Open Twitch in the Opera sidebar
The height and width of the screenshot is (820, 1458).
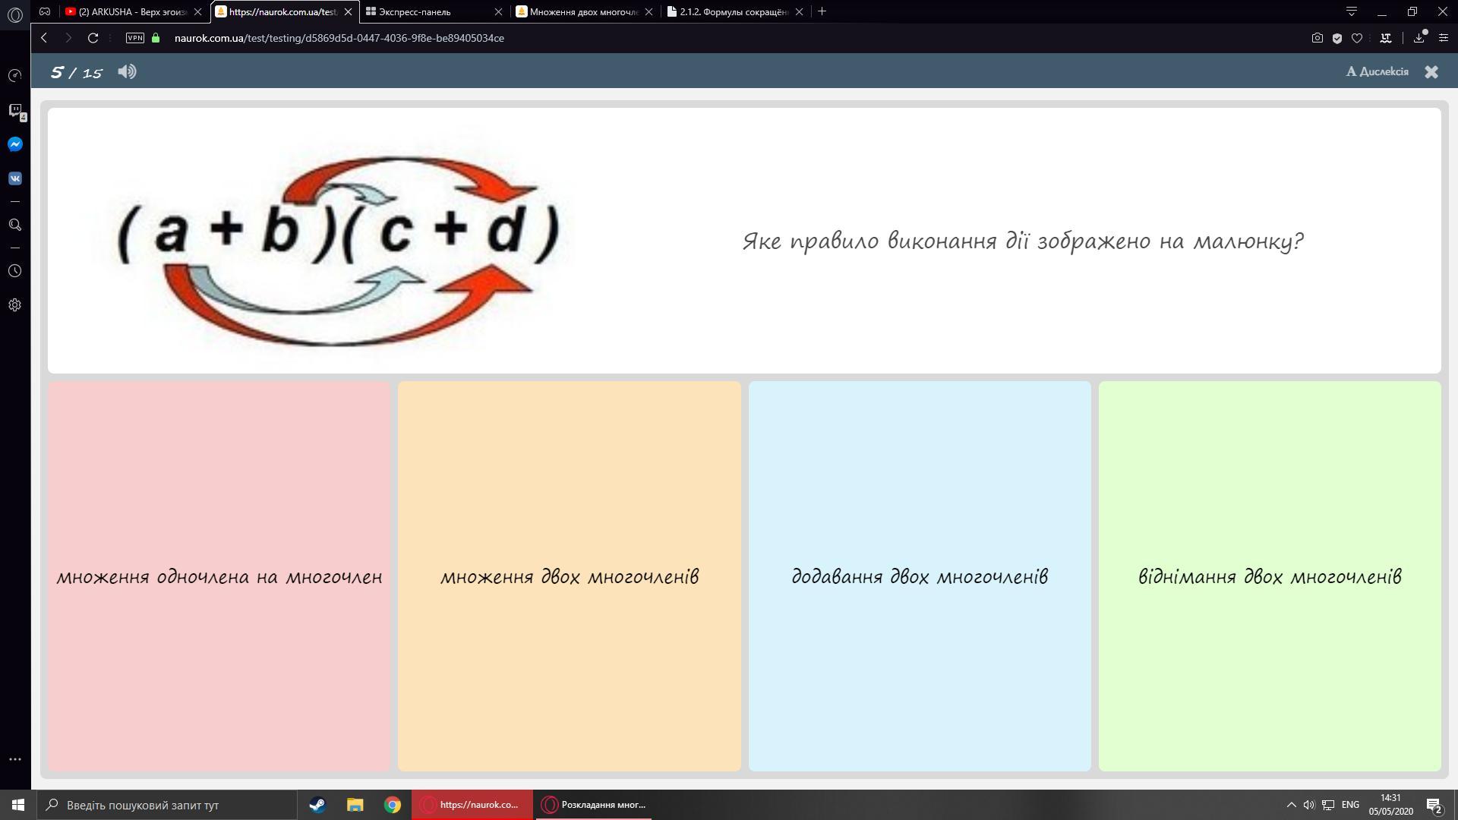tap(14, 111)
